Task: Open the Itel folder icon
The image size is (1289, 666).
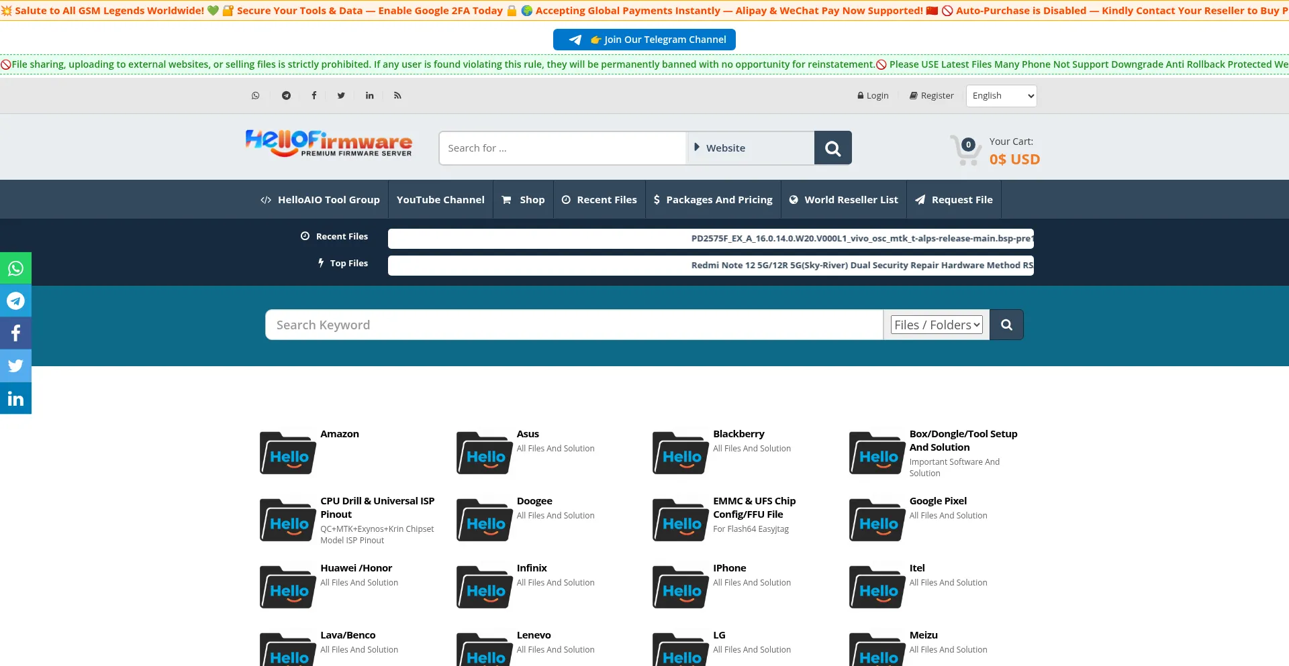Action: (877, 587)
